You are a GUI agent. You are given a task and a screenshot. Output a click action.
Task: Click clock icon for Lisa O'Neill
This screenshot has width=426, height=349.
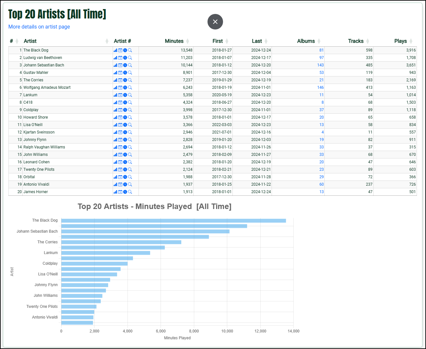(125, 125)
